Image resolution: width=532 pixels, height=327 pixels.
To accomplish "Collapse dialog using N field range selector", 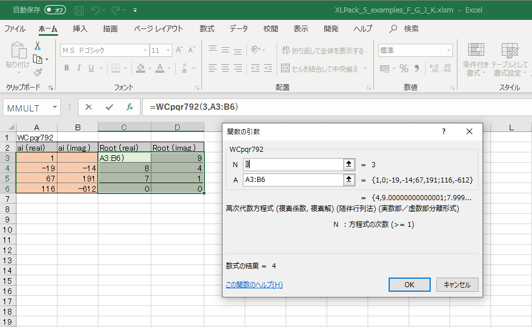I will pyautogui.click(x=348, y=164).
